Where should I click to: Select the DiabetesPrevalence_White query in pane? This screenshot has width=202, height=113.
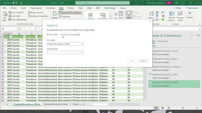click(174, 84)
